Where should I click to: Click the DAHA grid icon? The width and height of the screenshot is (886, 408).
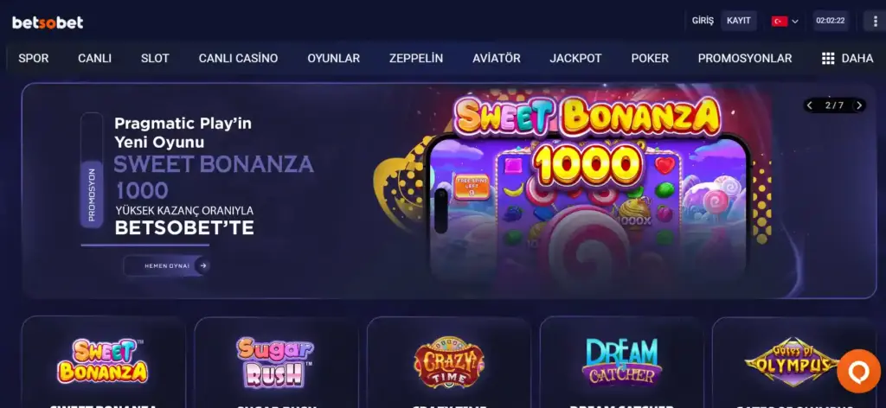pyautogui.click(x=828, y=58)
